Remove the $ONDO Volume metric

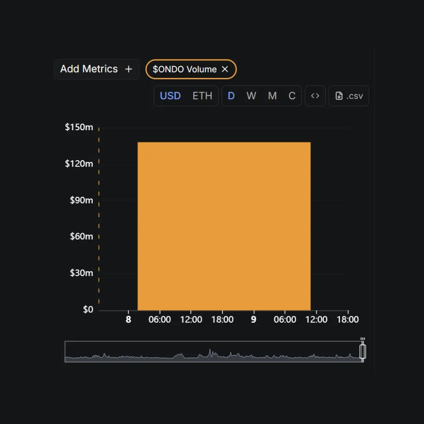point(225,69)
